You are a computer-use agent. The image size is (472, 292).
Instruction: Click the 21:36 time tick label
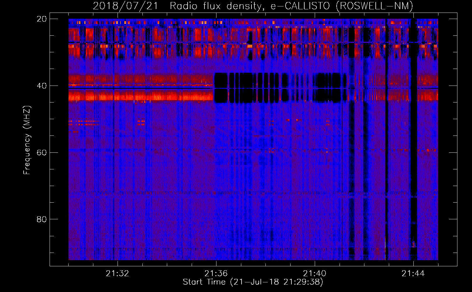(216, 273)
